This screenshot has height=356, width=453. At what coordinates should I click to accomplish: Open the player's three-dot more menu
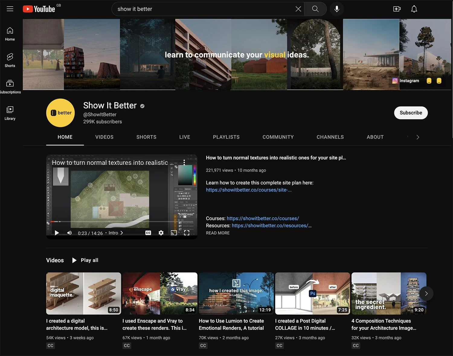pyautogui.click(x=184, y=162)
